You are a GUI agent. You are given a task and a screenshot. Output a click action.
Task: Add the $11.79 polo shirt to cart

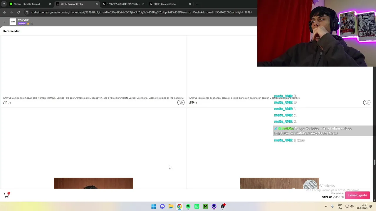click(x=181, y=103)
